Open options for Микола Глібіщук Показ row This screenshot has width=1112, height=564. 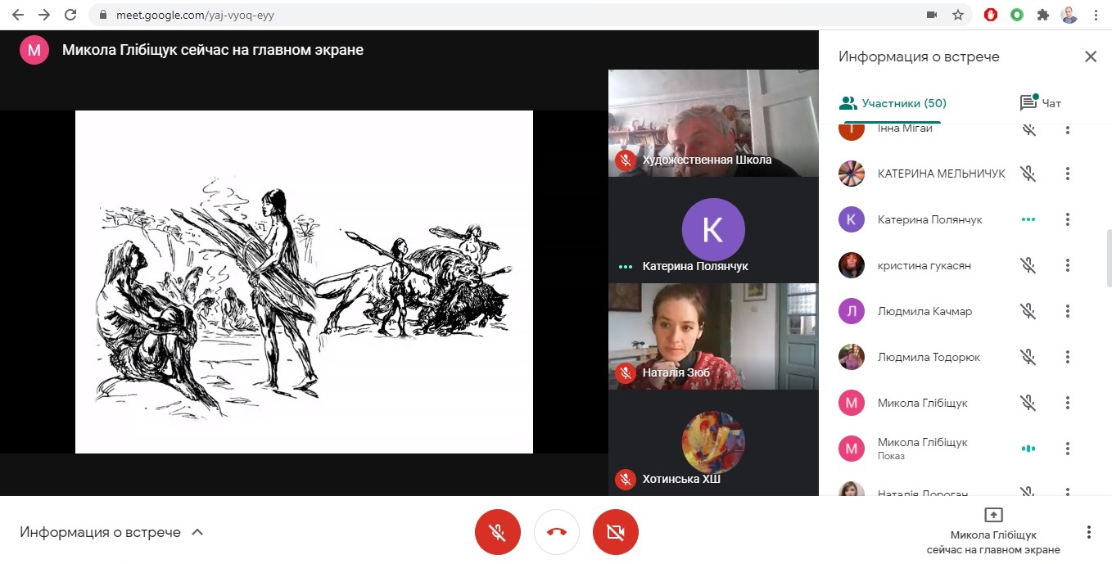pyautogui.click(x=1068, y=449)
